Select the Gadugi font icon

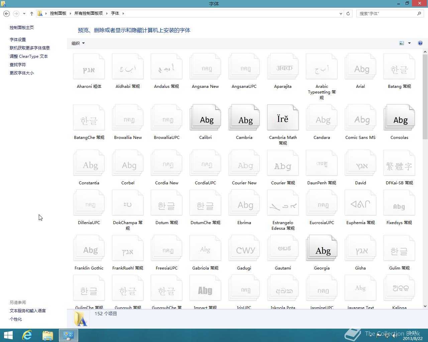coord(244,248)
